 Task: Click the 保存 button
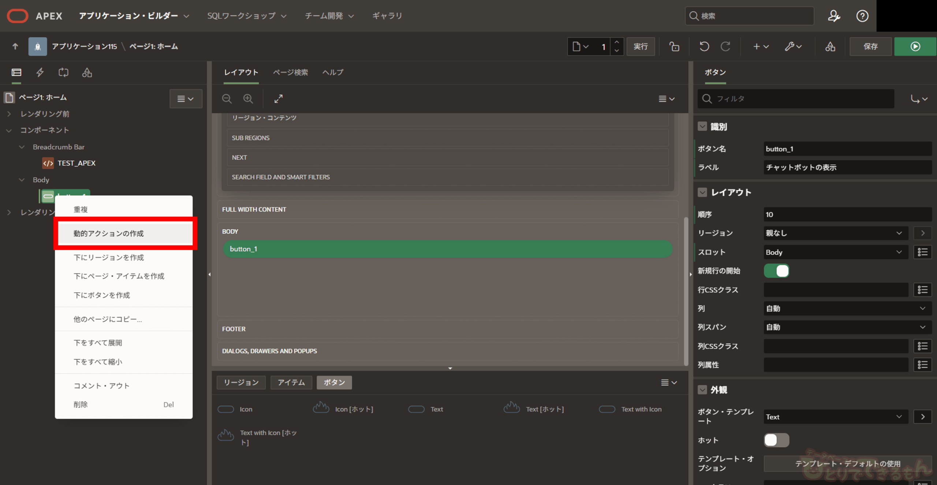coord(870,46)
